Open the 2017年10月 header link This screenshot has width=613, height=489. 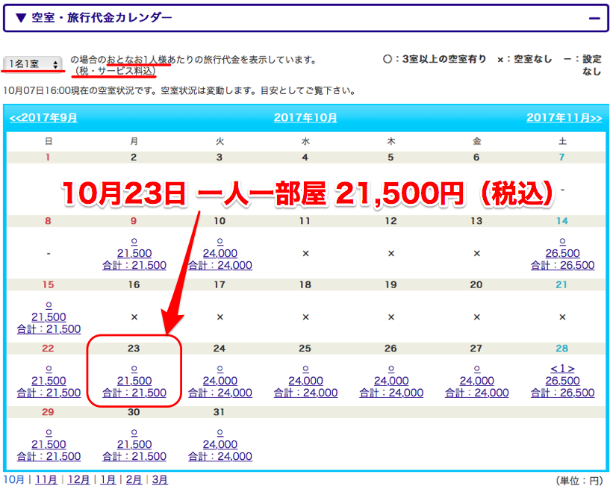(305, 118)
